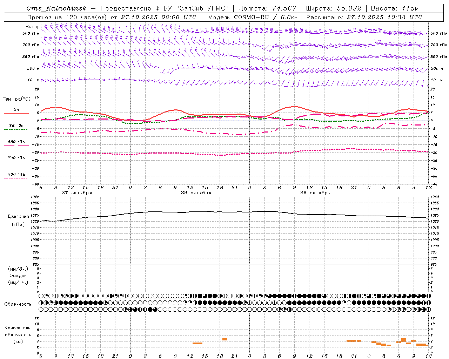Click '500 гПа' entry in temperature legend

click(x=16, y=174)
